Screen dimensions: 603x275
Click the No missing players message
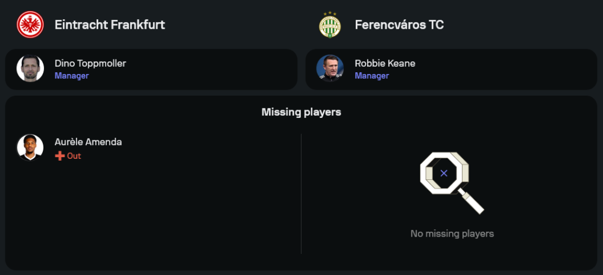pyautogui.click(x=452, y=233)
